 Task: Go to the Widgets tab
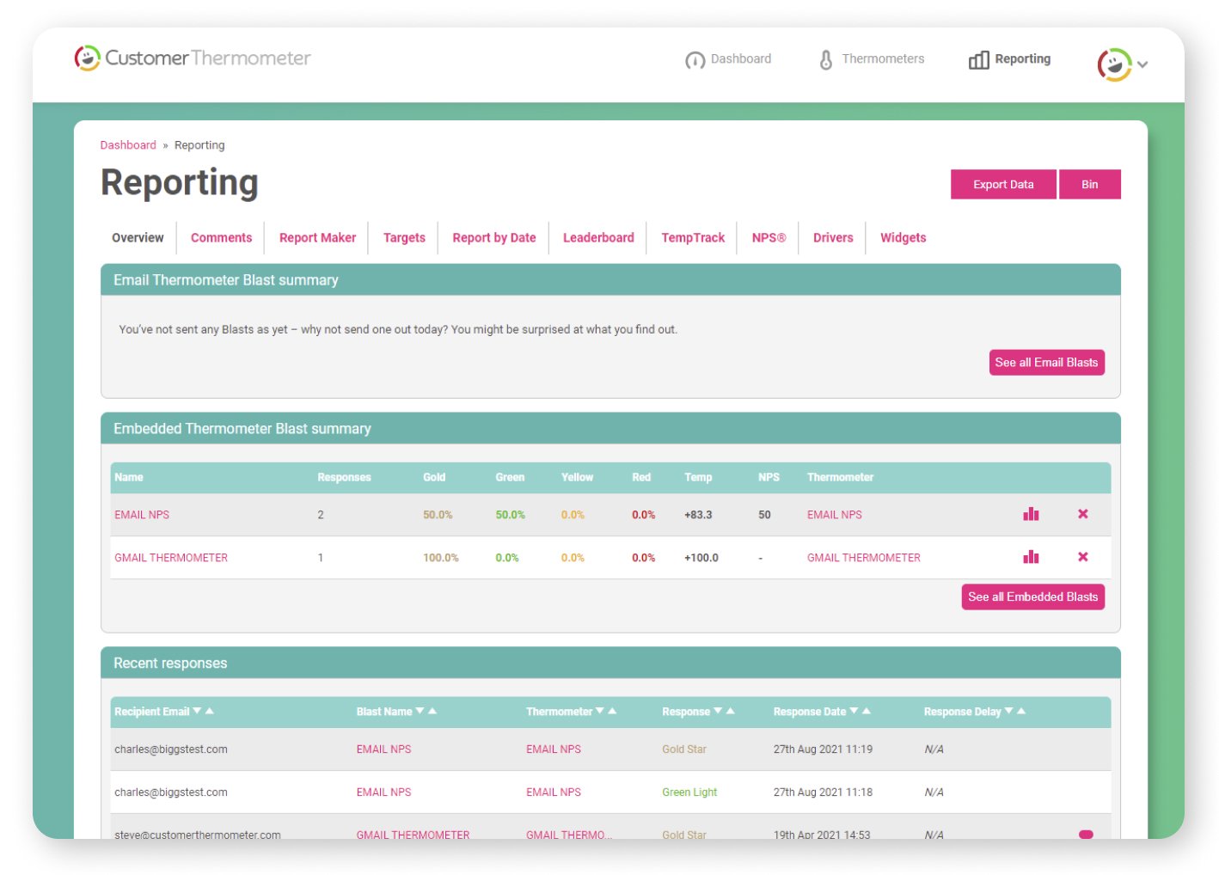point(903,238)
